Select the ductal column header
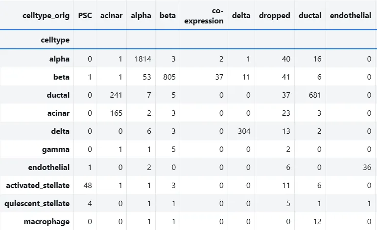Screen dimensions: 377x230 [x=310, y=16]
